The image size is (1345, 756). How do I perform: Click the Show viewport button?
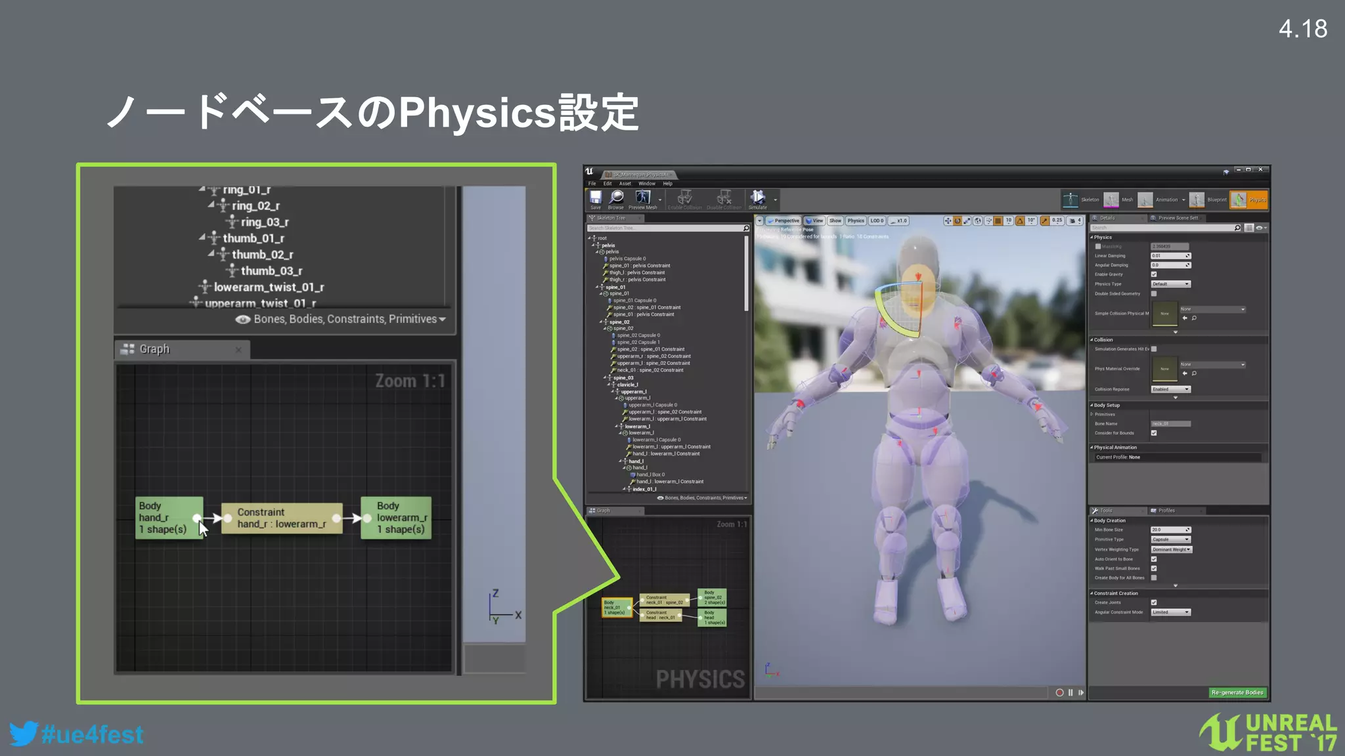(835, 221)
